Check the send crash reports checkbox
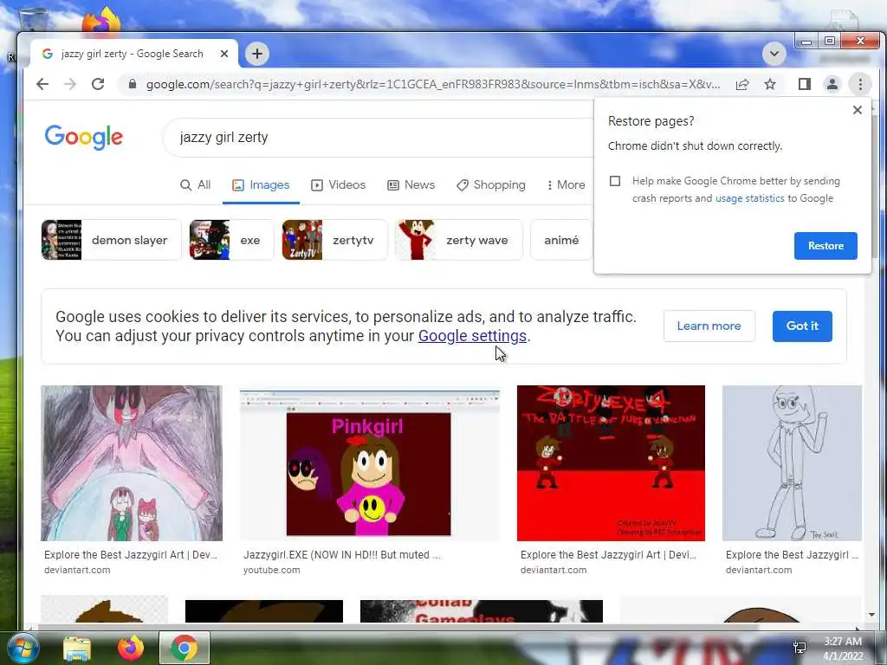 (x=615, y=181)
